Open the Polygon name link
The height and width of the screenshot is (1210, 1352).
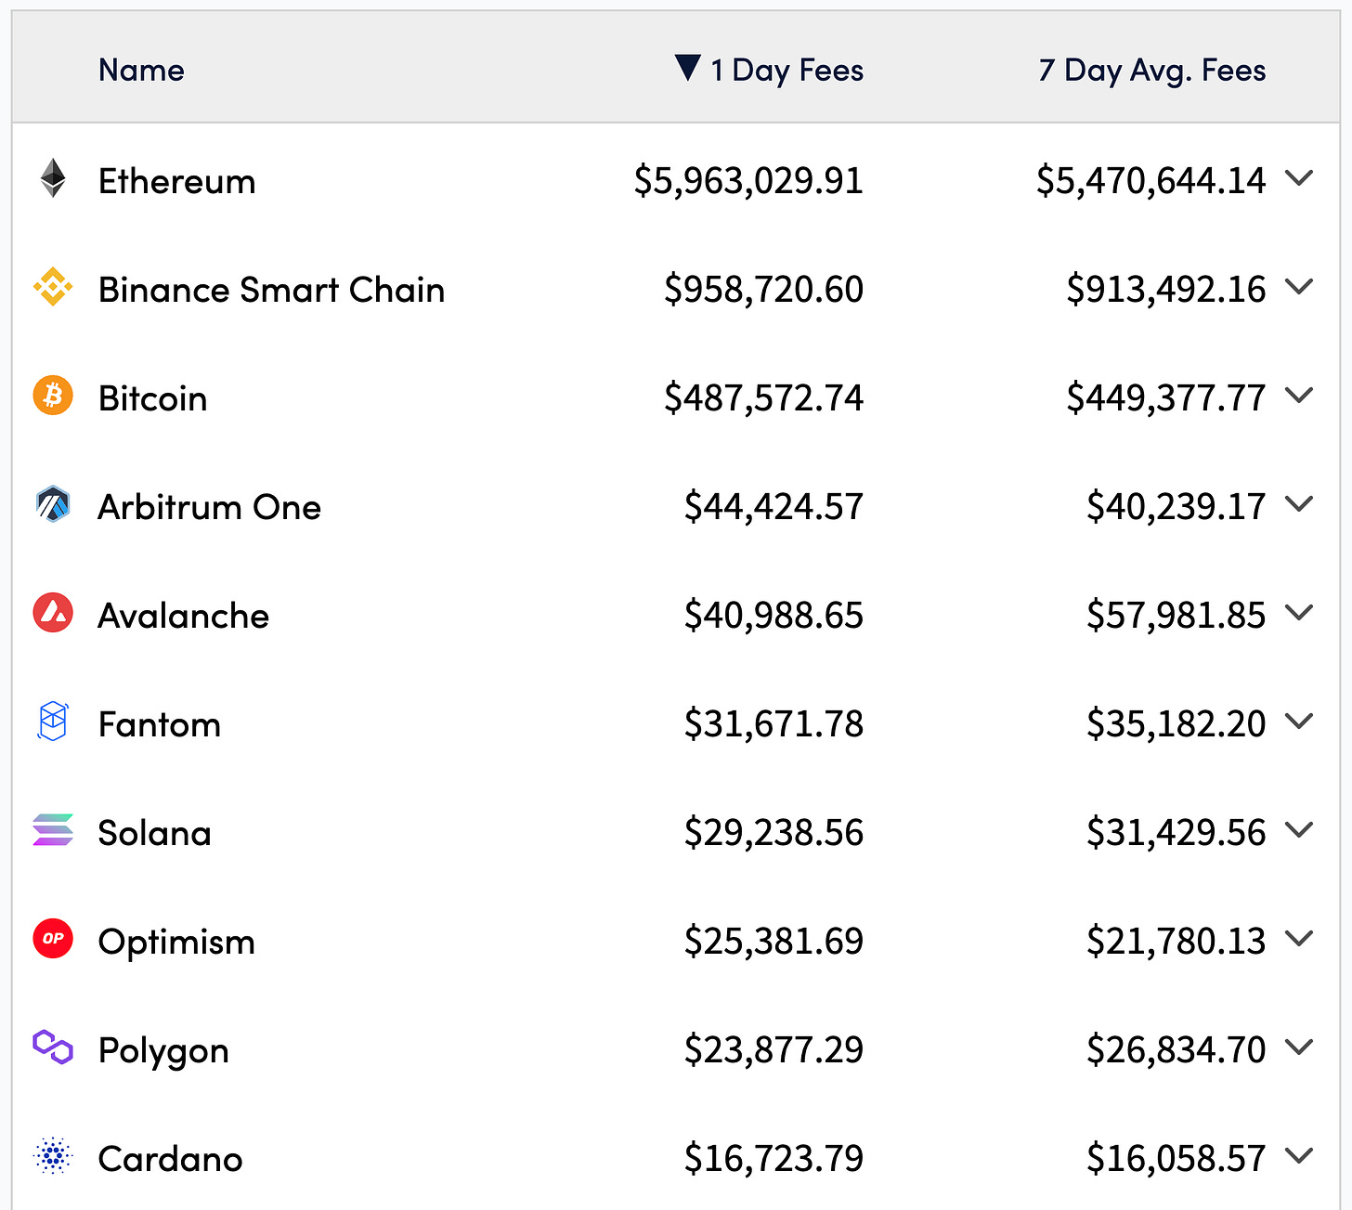pos(163,1051)
